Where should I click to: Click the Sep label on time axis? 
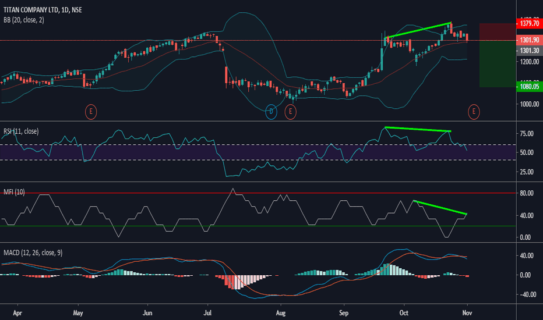(x=344, y=313)
